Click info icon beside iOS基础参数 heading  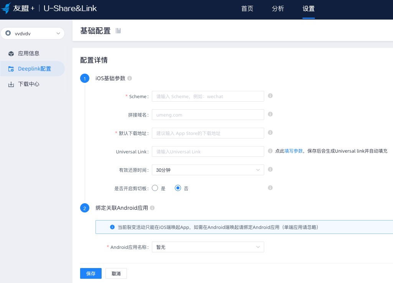(130, 78)
